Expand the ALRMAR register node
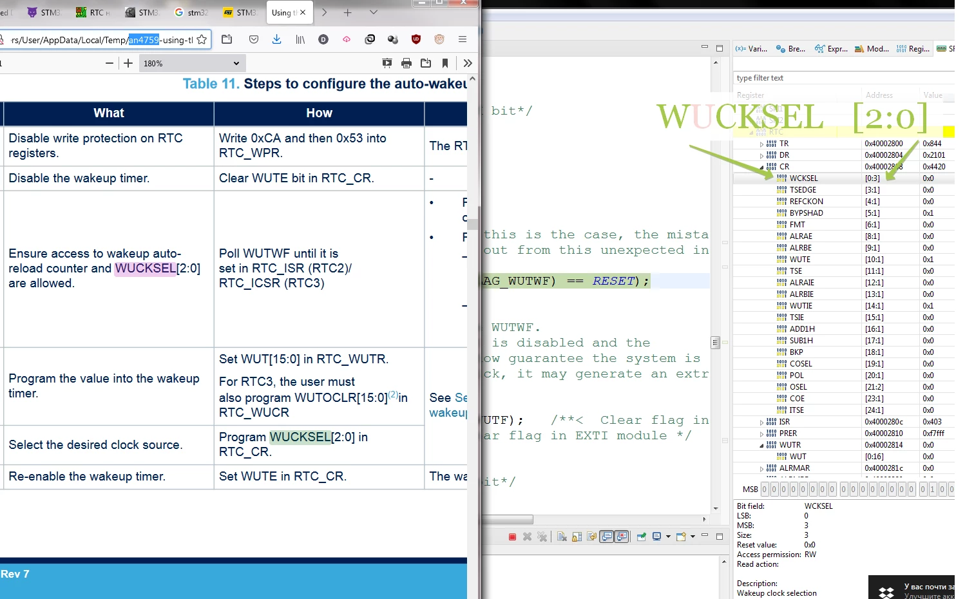The height and width of the screenshot is (599, 965). tap(762, 468)
